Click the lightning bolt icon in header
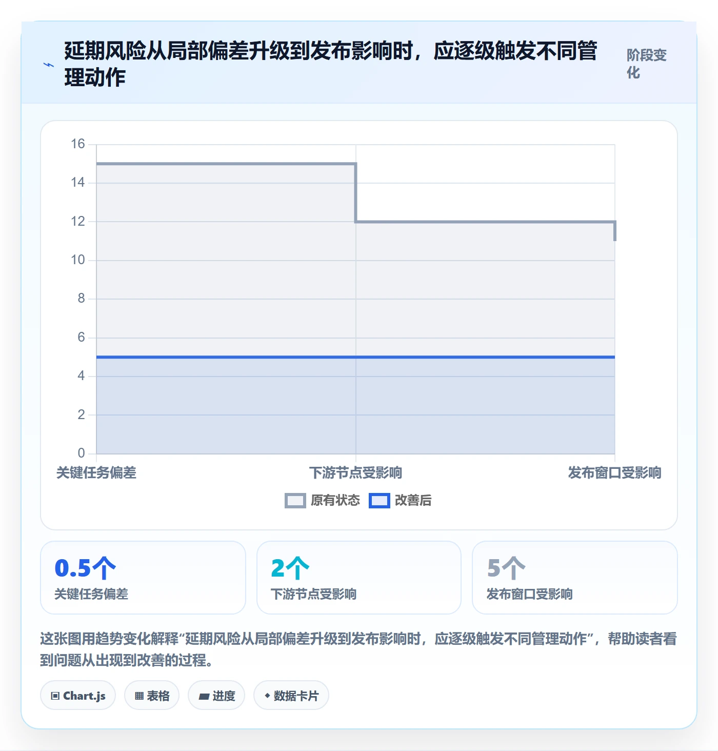Viewport: 718px width, 751px height. click(48, 65)
